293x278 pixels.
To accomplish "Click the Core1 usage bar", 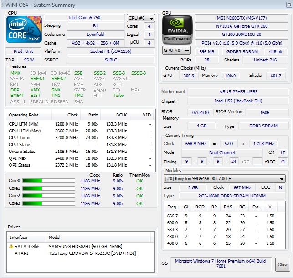I will (x=49, y=188).
